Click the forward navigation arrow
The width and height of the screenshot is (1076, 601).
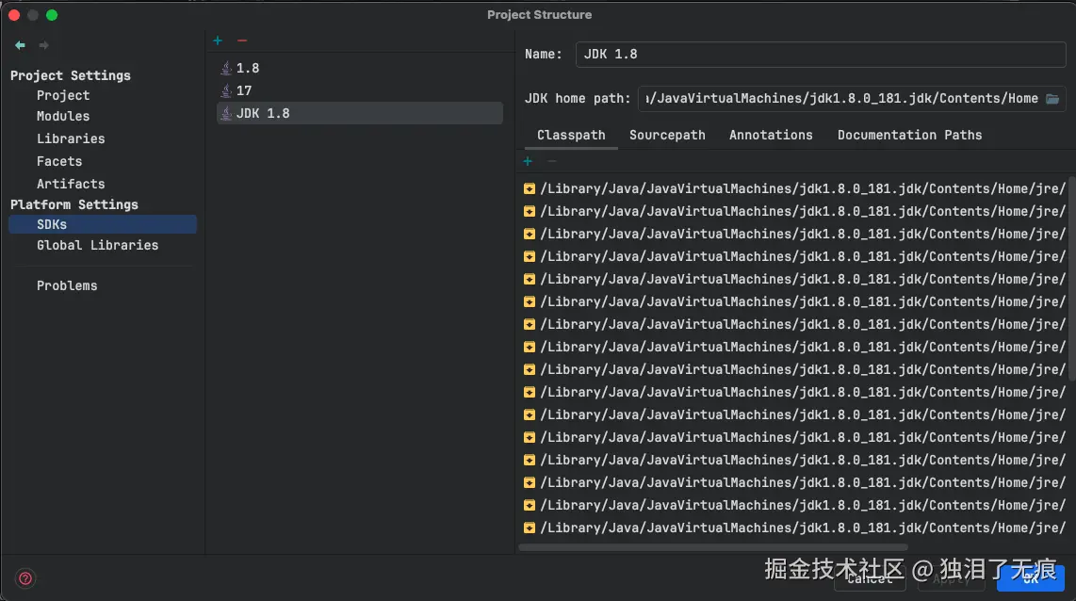click(x=43, y=45)
